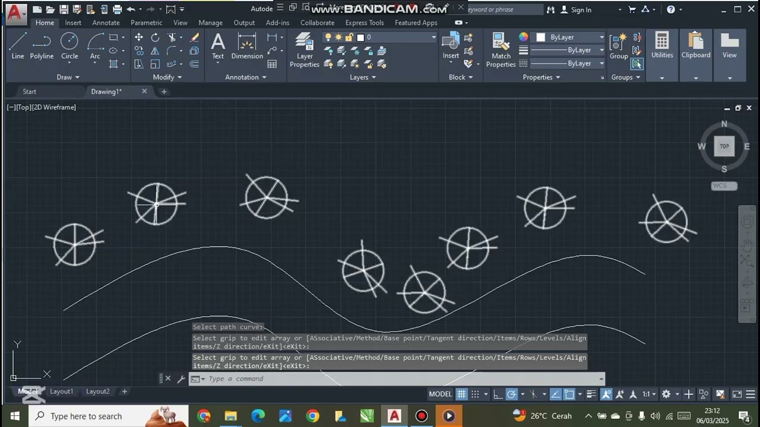Open the Layout1 tab

[61, 391]
